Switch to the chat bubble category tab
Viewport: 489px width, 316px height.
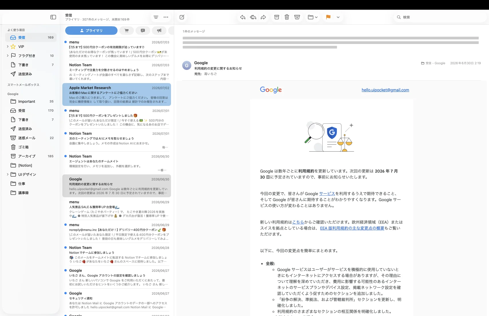pos(143,31)
